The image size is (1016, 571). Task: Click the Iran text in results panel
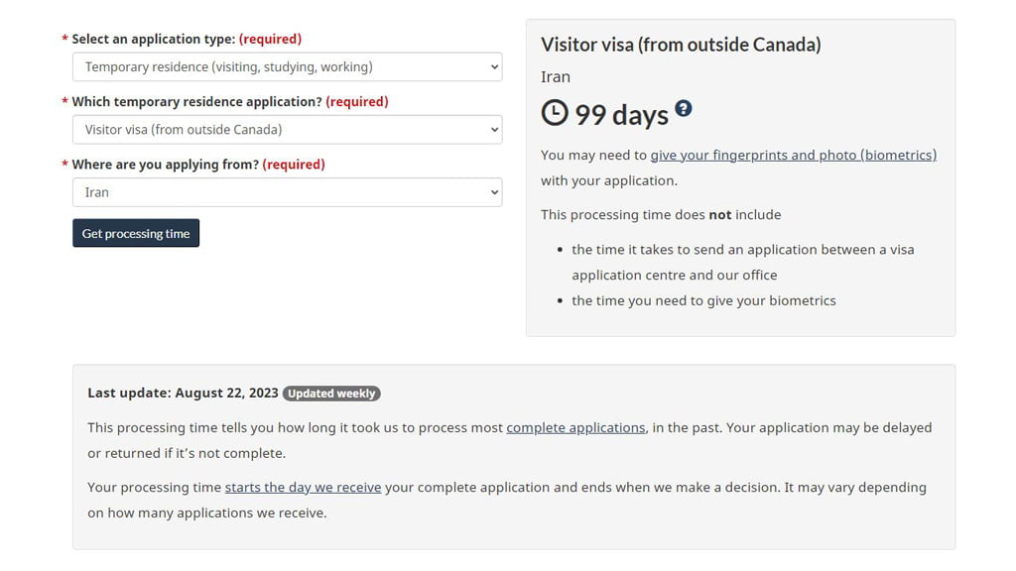pos(556,76)
